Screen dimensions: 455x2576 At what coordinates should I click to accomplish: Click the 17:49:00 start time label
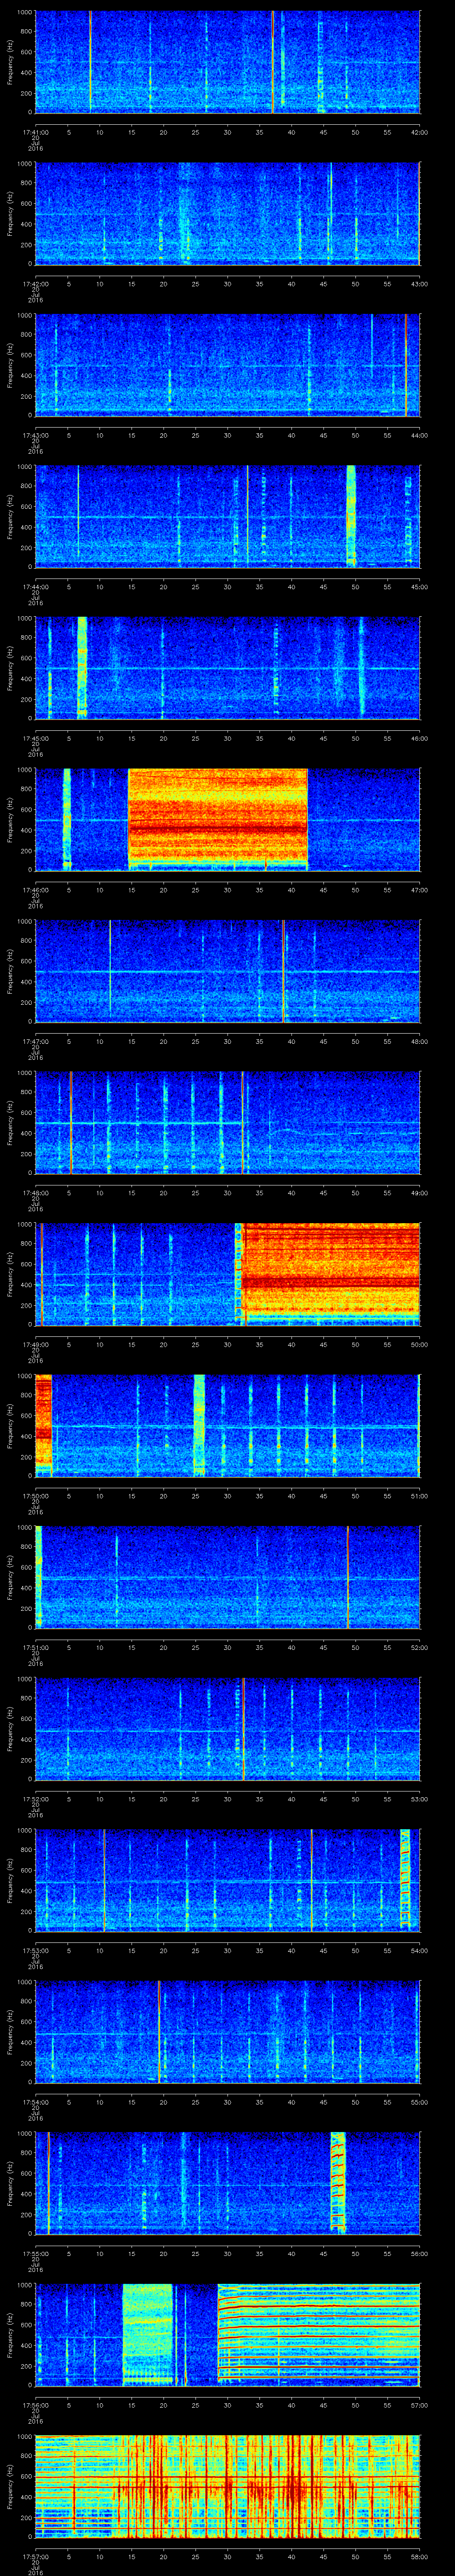(x=35, y=1343)
